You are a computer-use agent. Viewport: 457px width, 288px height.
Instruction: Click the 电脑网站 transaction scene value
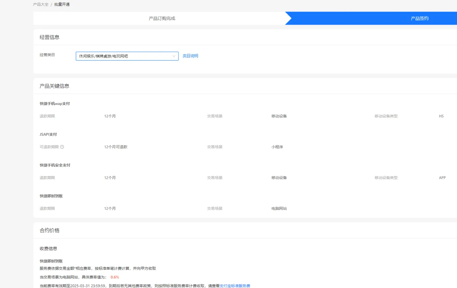click(279, 209)
